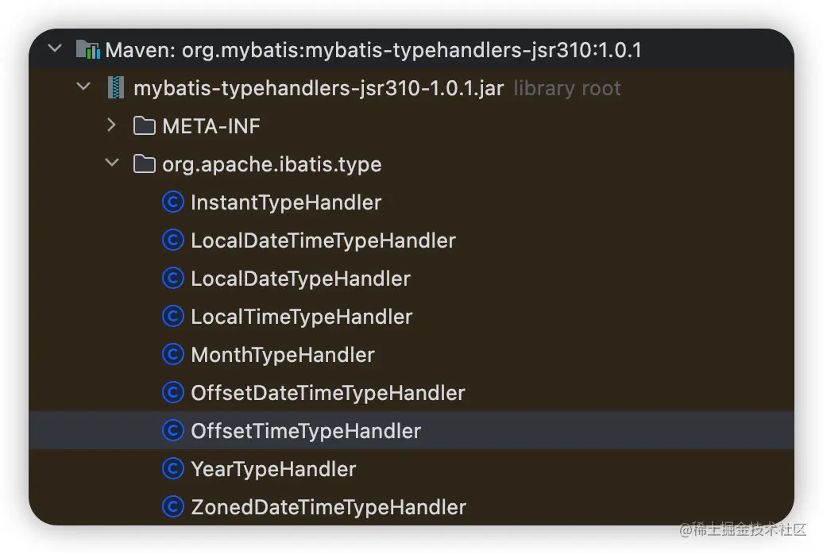This screenshot has width=823, height=554.
Task: Click the class icon of OffsetTimeTypeHandler
Action: click(x=172, y=430)
